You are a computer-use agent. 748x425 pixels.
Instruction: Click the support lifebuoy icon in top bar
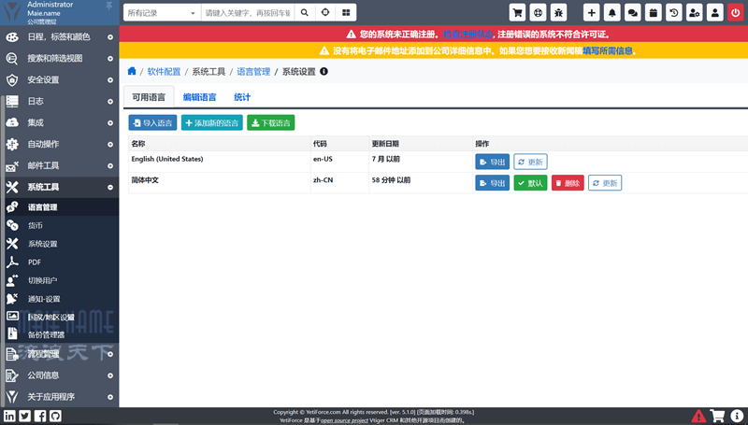tap(538, 13)
